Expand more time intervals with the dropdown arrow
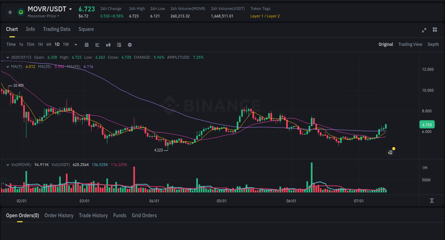The image size is (445, 240). (75, 44)
